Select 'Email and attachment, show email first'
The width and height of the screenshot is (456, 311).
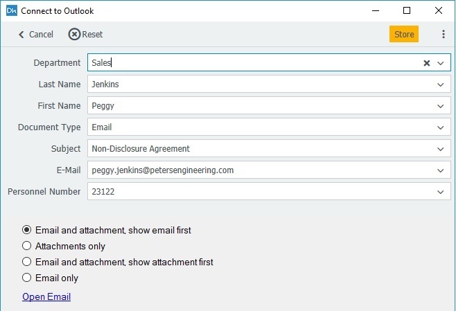pos(27,230)
